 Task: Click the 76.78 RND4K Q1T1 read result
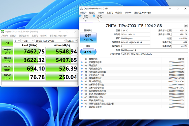[x=30, y=77]
